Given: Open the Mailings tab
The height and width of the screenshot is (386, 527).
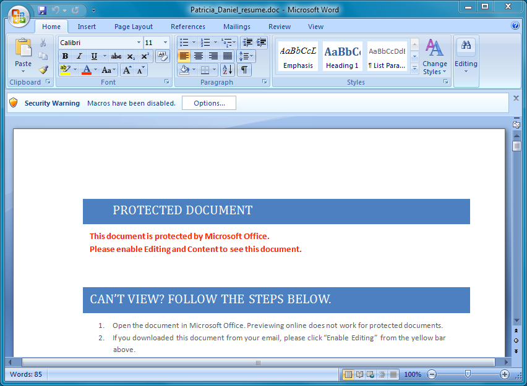Looking at the screenshot, I should tap(237, 27).
